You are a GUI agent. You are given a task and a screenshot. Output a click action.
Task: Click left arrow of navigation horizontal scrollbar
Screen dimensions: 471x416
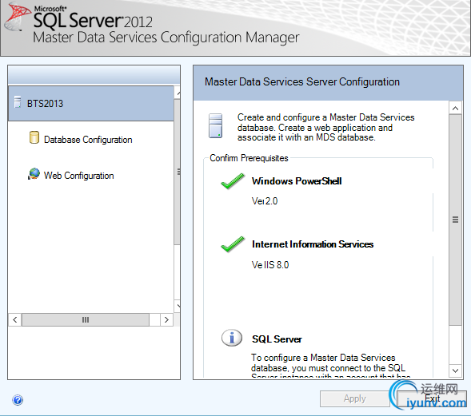pos(15,319)
